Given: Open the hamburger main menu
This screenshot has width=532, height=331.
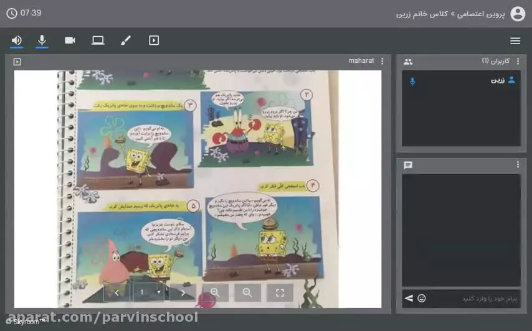Looking at the screenshot, I should (515, 40).
